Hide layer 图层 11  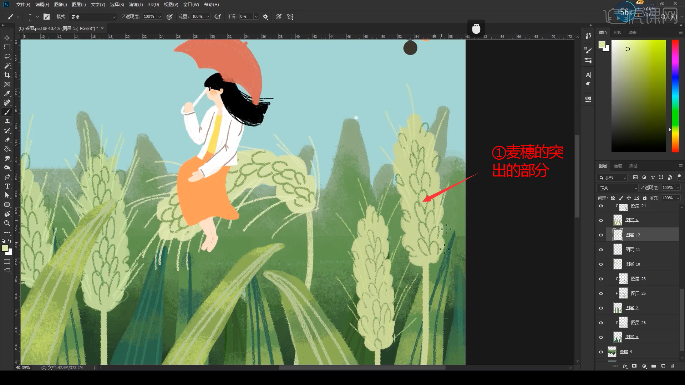(601, 250)
